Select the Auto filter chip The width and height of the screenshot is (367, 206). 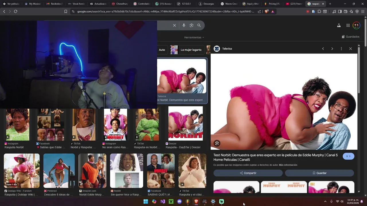pos(162,50)
